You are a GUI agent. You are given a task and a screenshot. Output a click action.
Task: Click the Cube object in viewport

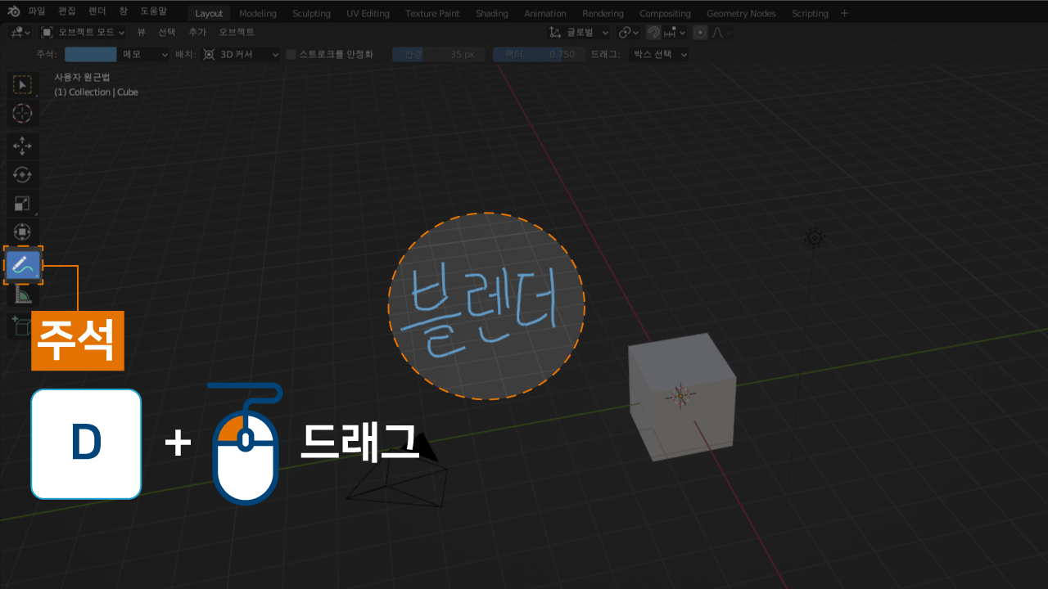tap(681, 397)
